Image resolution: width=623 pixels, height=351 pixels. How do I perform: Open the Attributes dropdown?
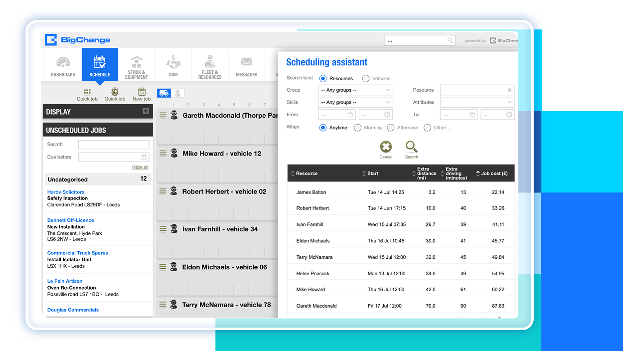point(477,102)
